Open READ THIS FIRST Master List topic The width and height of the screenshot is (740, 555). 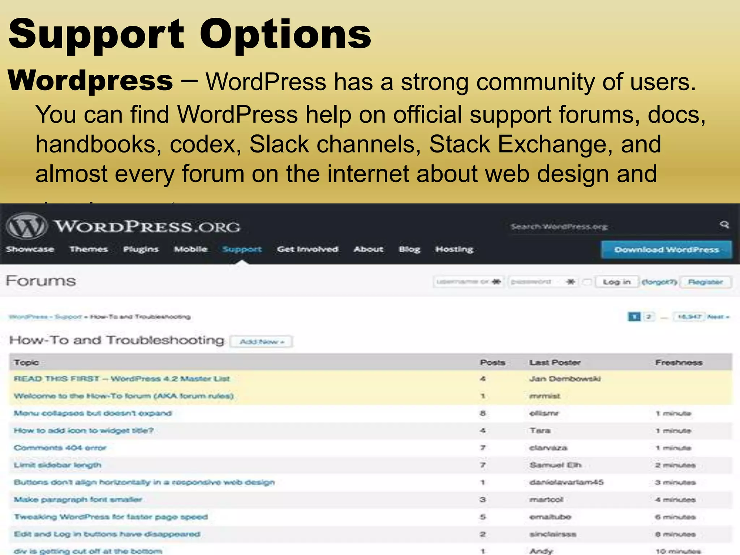[x=122, y=379]
